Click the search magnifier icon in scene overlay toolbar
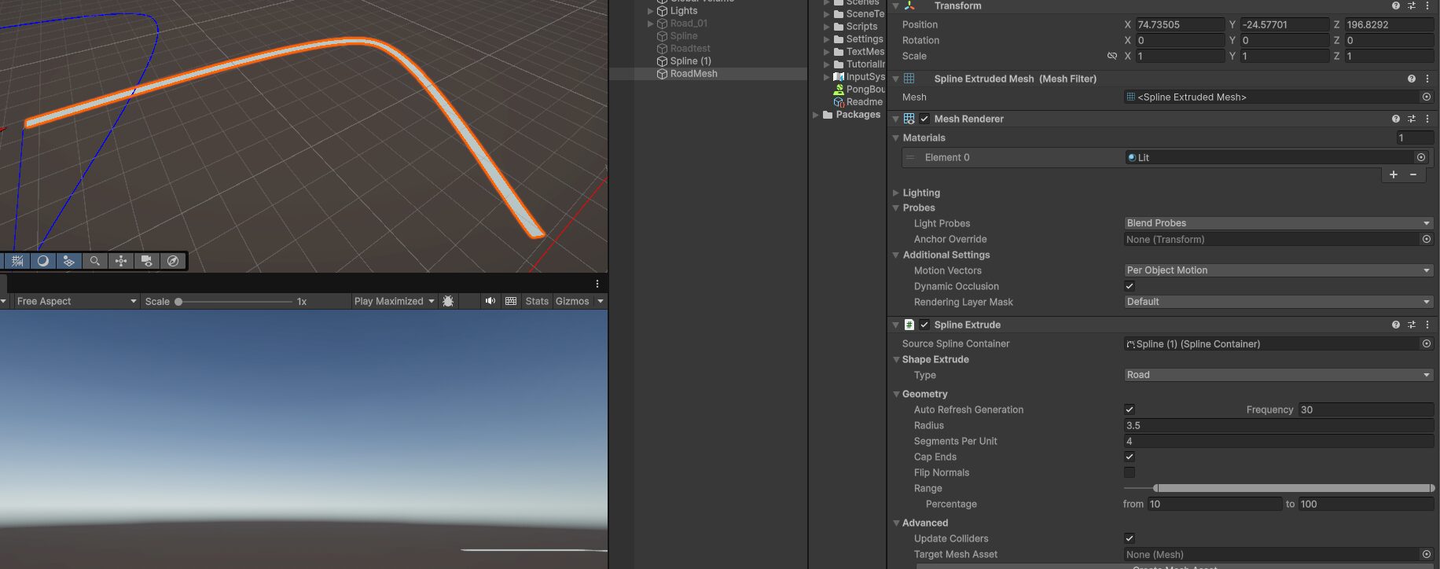1440x569 pixels. tap(94, 261)
